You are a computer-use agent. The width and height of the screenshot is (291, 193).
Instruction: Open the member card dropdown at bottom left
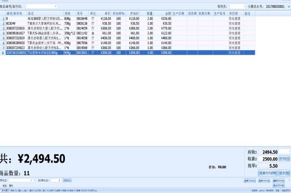click(34, 180)
